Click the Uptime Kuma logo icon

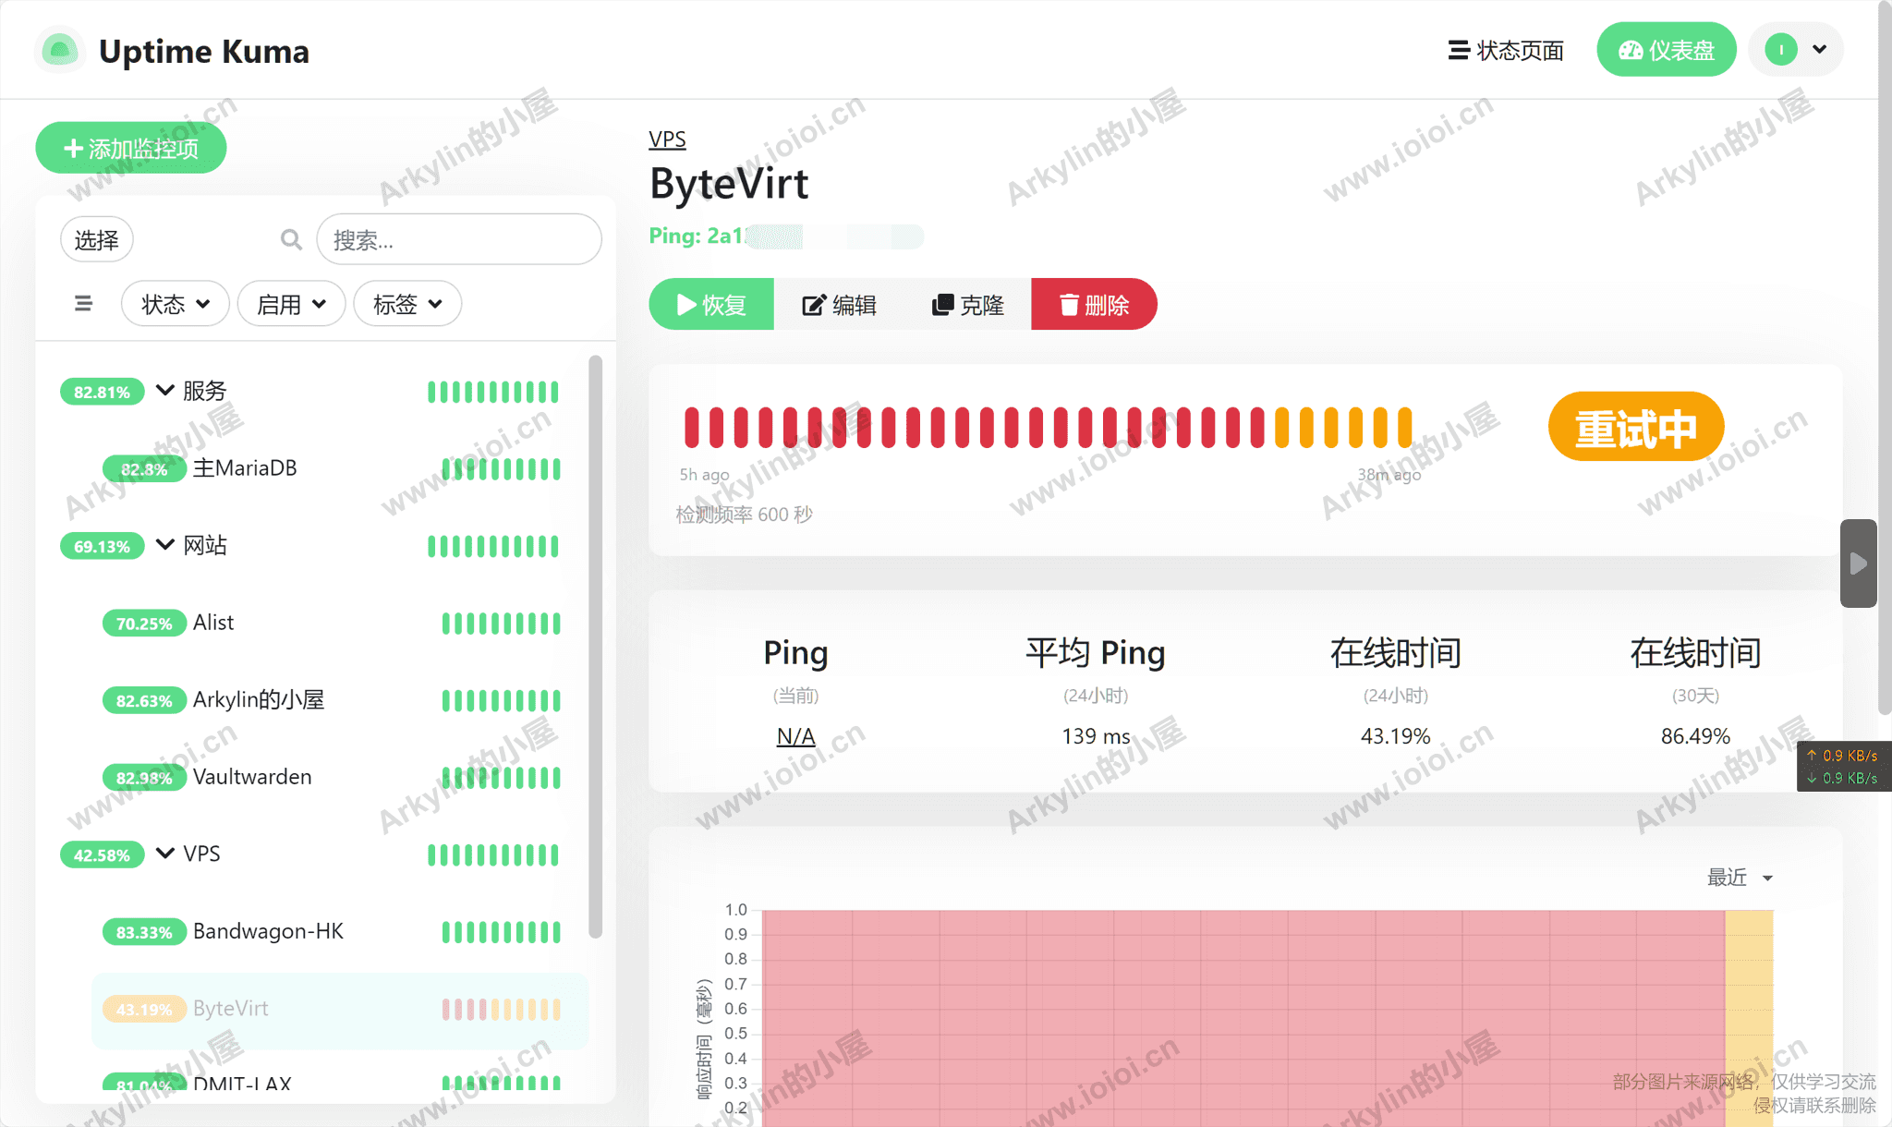tap(60, 50)
